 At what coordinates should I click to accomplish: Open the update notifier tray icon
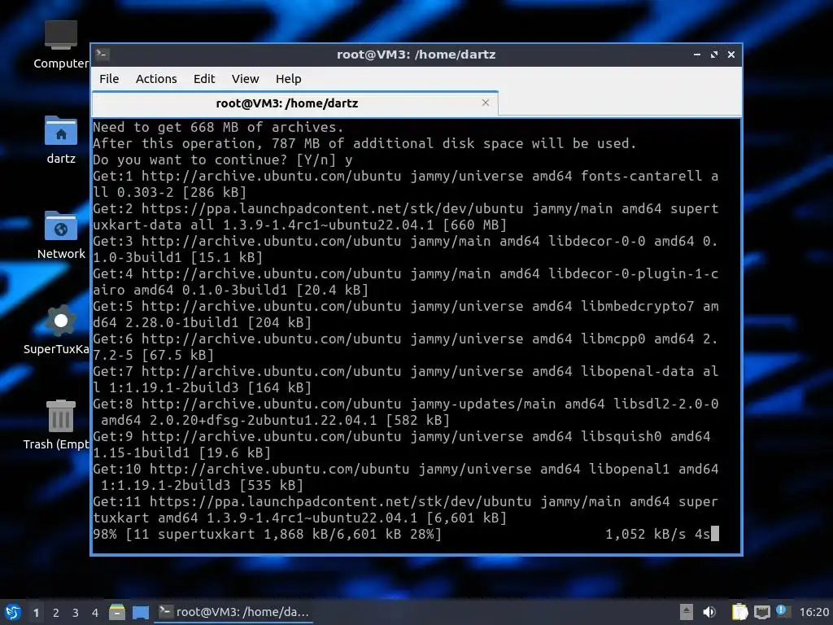coord(782,611)
